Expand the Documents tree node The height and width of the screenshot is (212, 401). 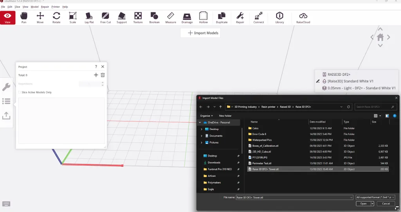tap(202, 136)
